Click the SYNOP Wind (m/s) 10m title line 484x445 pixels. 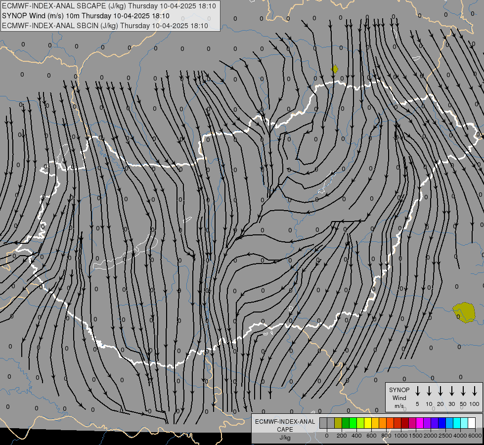pyautogui.click(x=86, y=16)
